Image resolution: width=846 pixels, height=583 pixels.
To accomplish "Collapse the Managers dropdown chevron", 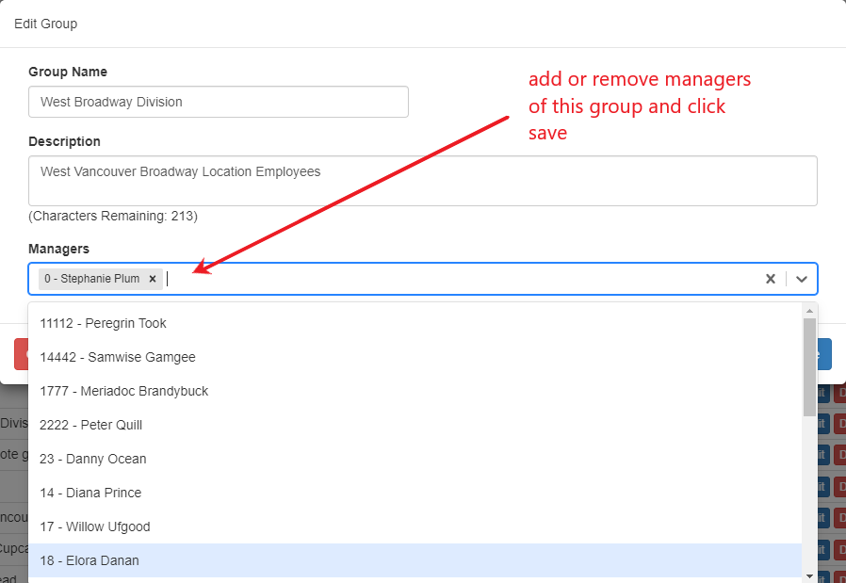I will [802, 279].
